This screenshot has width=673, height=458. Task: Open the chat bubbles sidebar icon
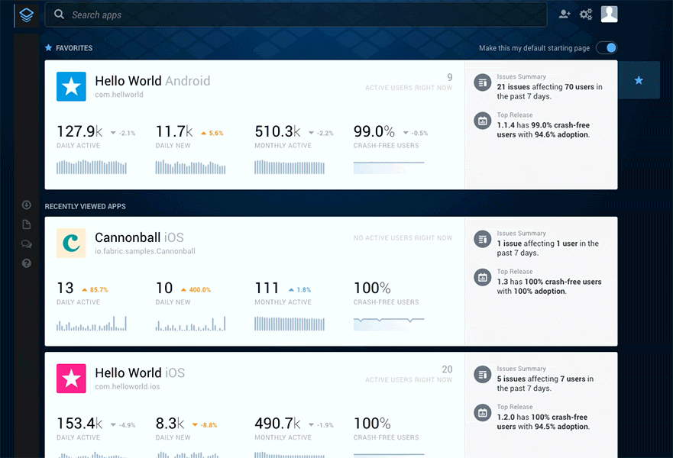(x=27, y=244)
